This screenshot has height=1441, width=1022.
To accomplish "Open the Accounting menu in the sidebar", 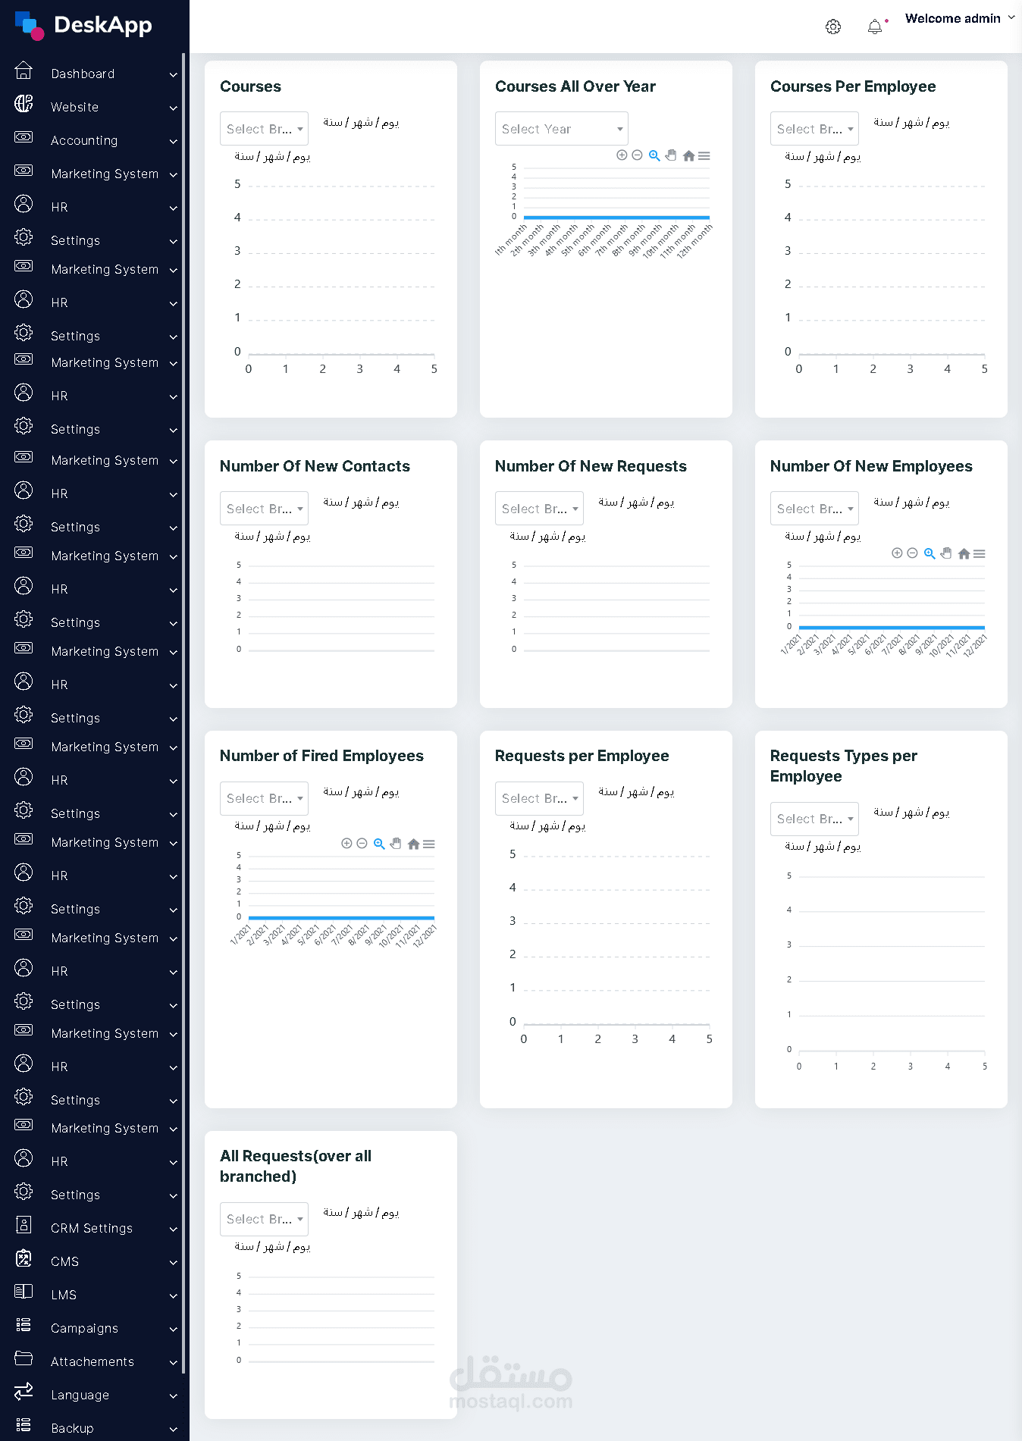I will click(x=95, y=140).
